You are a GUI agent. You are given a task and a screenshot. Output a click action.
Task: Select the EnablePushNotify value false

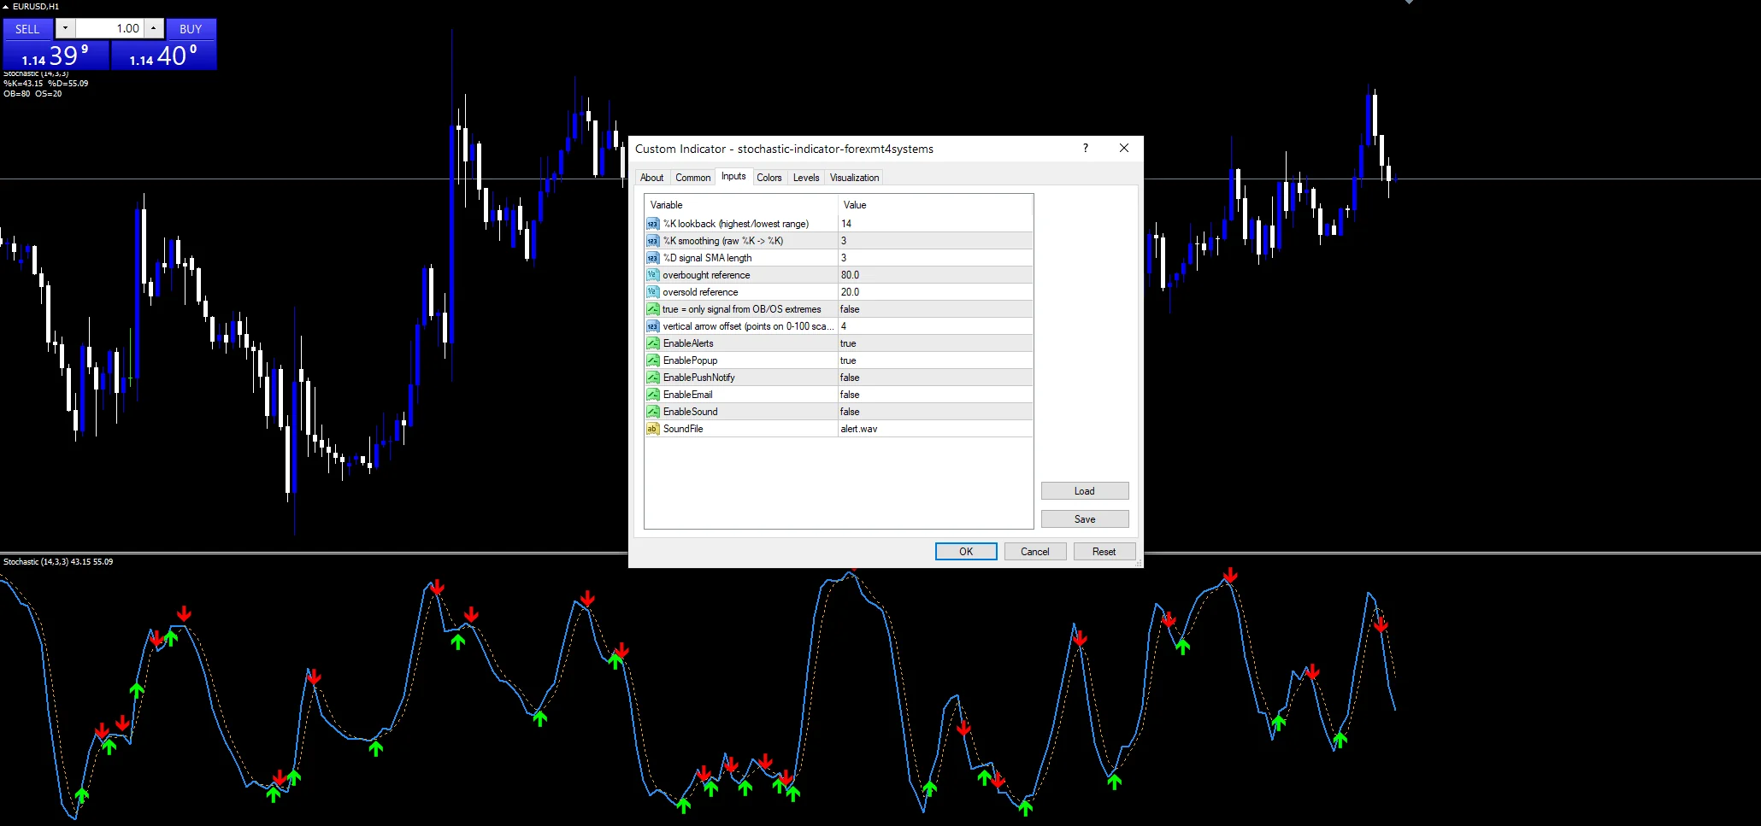[x=935, y=378]
